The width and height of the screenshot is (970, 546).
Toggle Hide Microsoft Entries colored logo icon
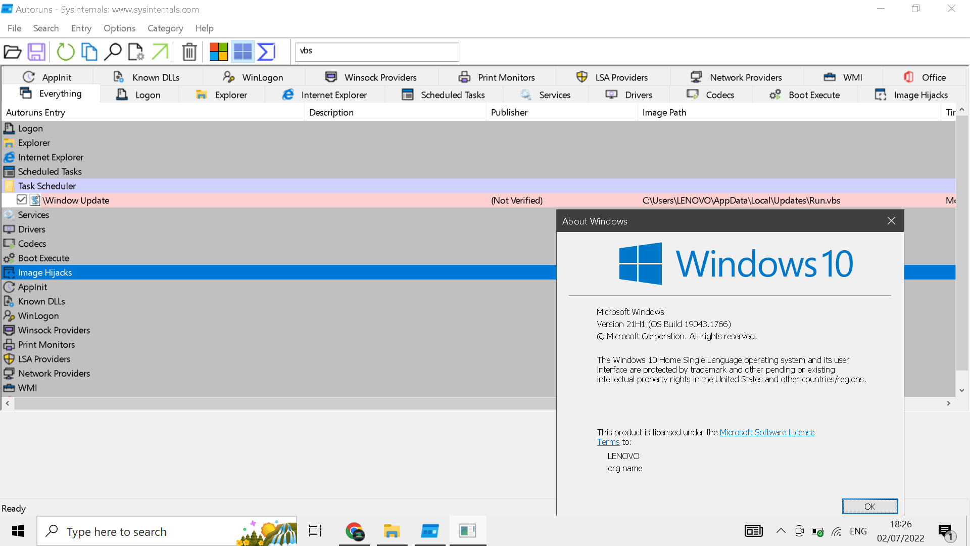[219, 52]
